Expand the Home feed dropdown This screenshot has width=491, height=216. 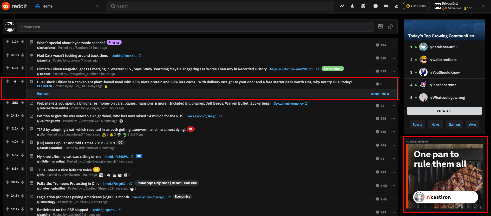pyautogui.click(x=97, y=6)
